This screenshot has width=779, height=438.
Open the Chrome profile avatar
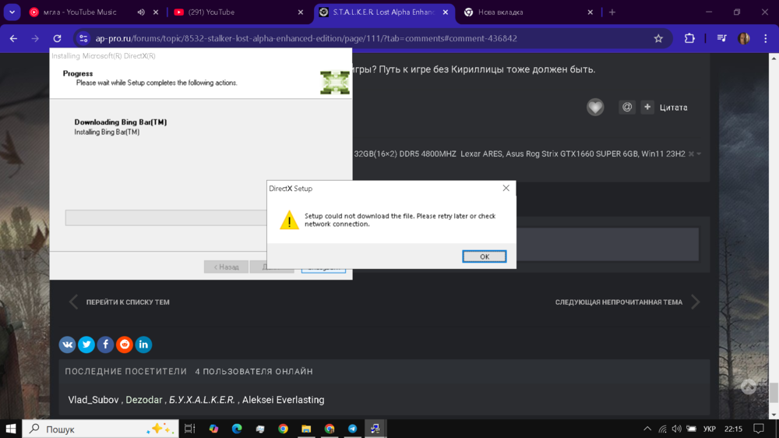pyautogui.click(x=744, y=38)
